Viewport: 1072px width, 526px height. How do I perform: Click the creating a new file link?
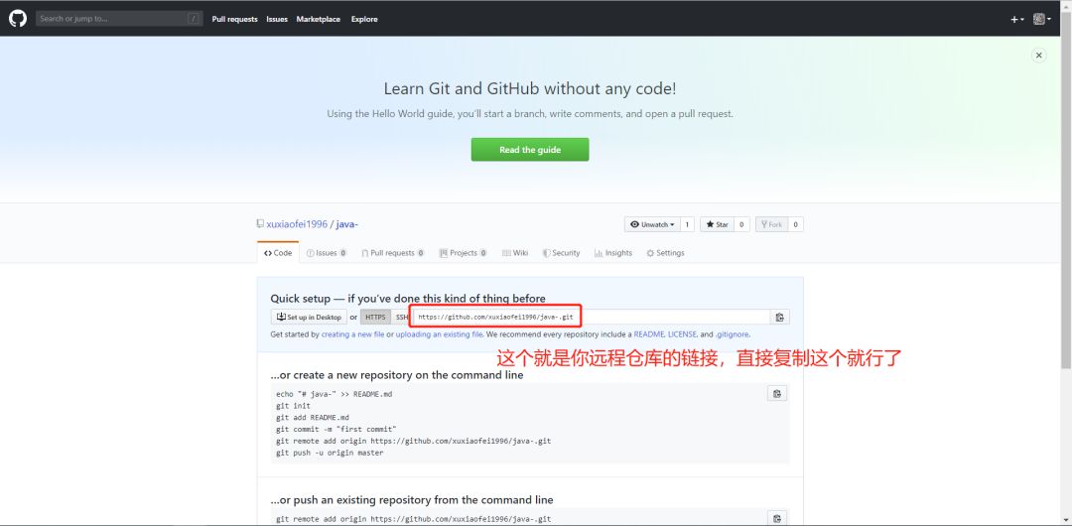352,334
